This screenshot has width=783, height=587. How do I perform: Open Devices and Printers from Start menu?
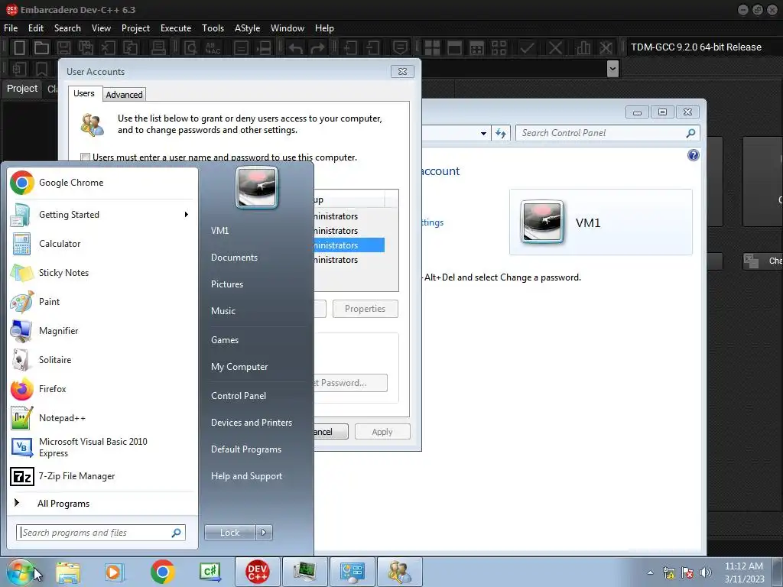pyautogui.click(x=251, y=423)
